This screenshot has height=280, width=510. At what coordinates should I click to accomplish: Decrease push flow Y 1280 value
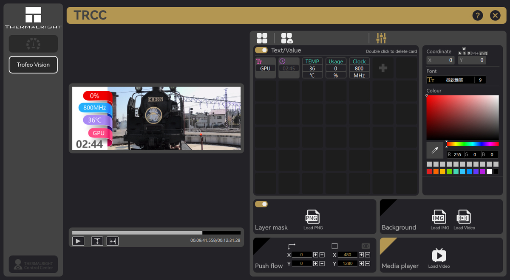click(368, 264)
